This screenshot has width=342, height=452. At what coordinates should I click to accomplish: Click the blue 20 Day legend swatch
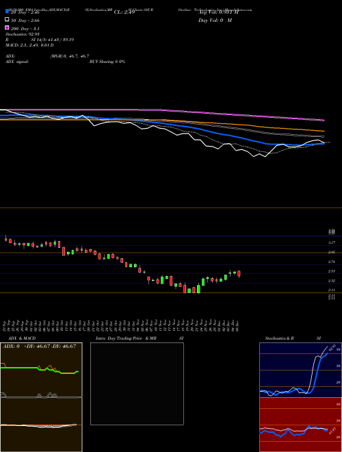click(x=7, y=11)
